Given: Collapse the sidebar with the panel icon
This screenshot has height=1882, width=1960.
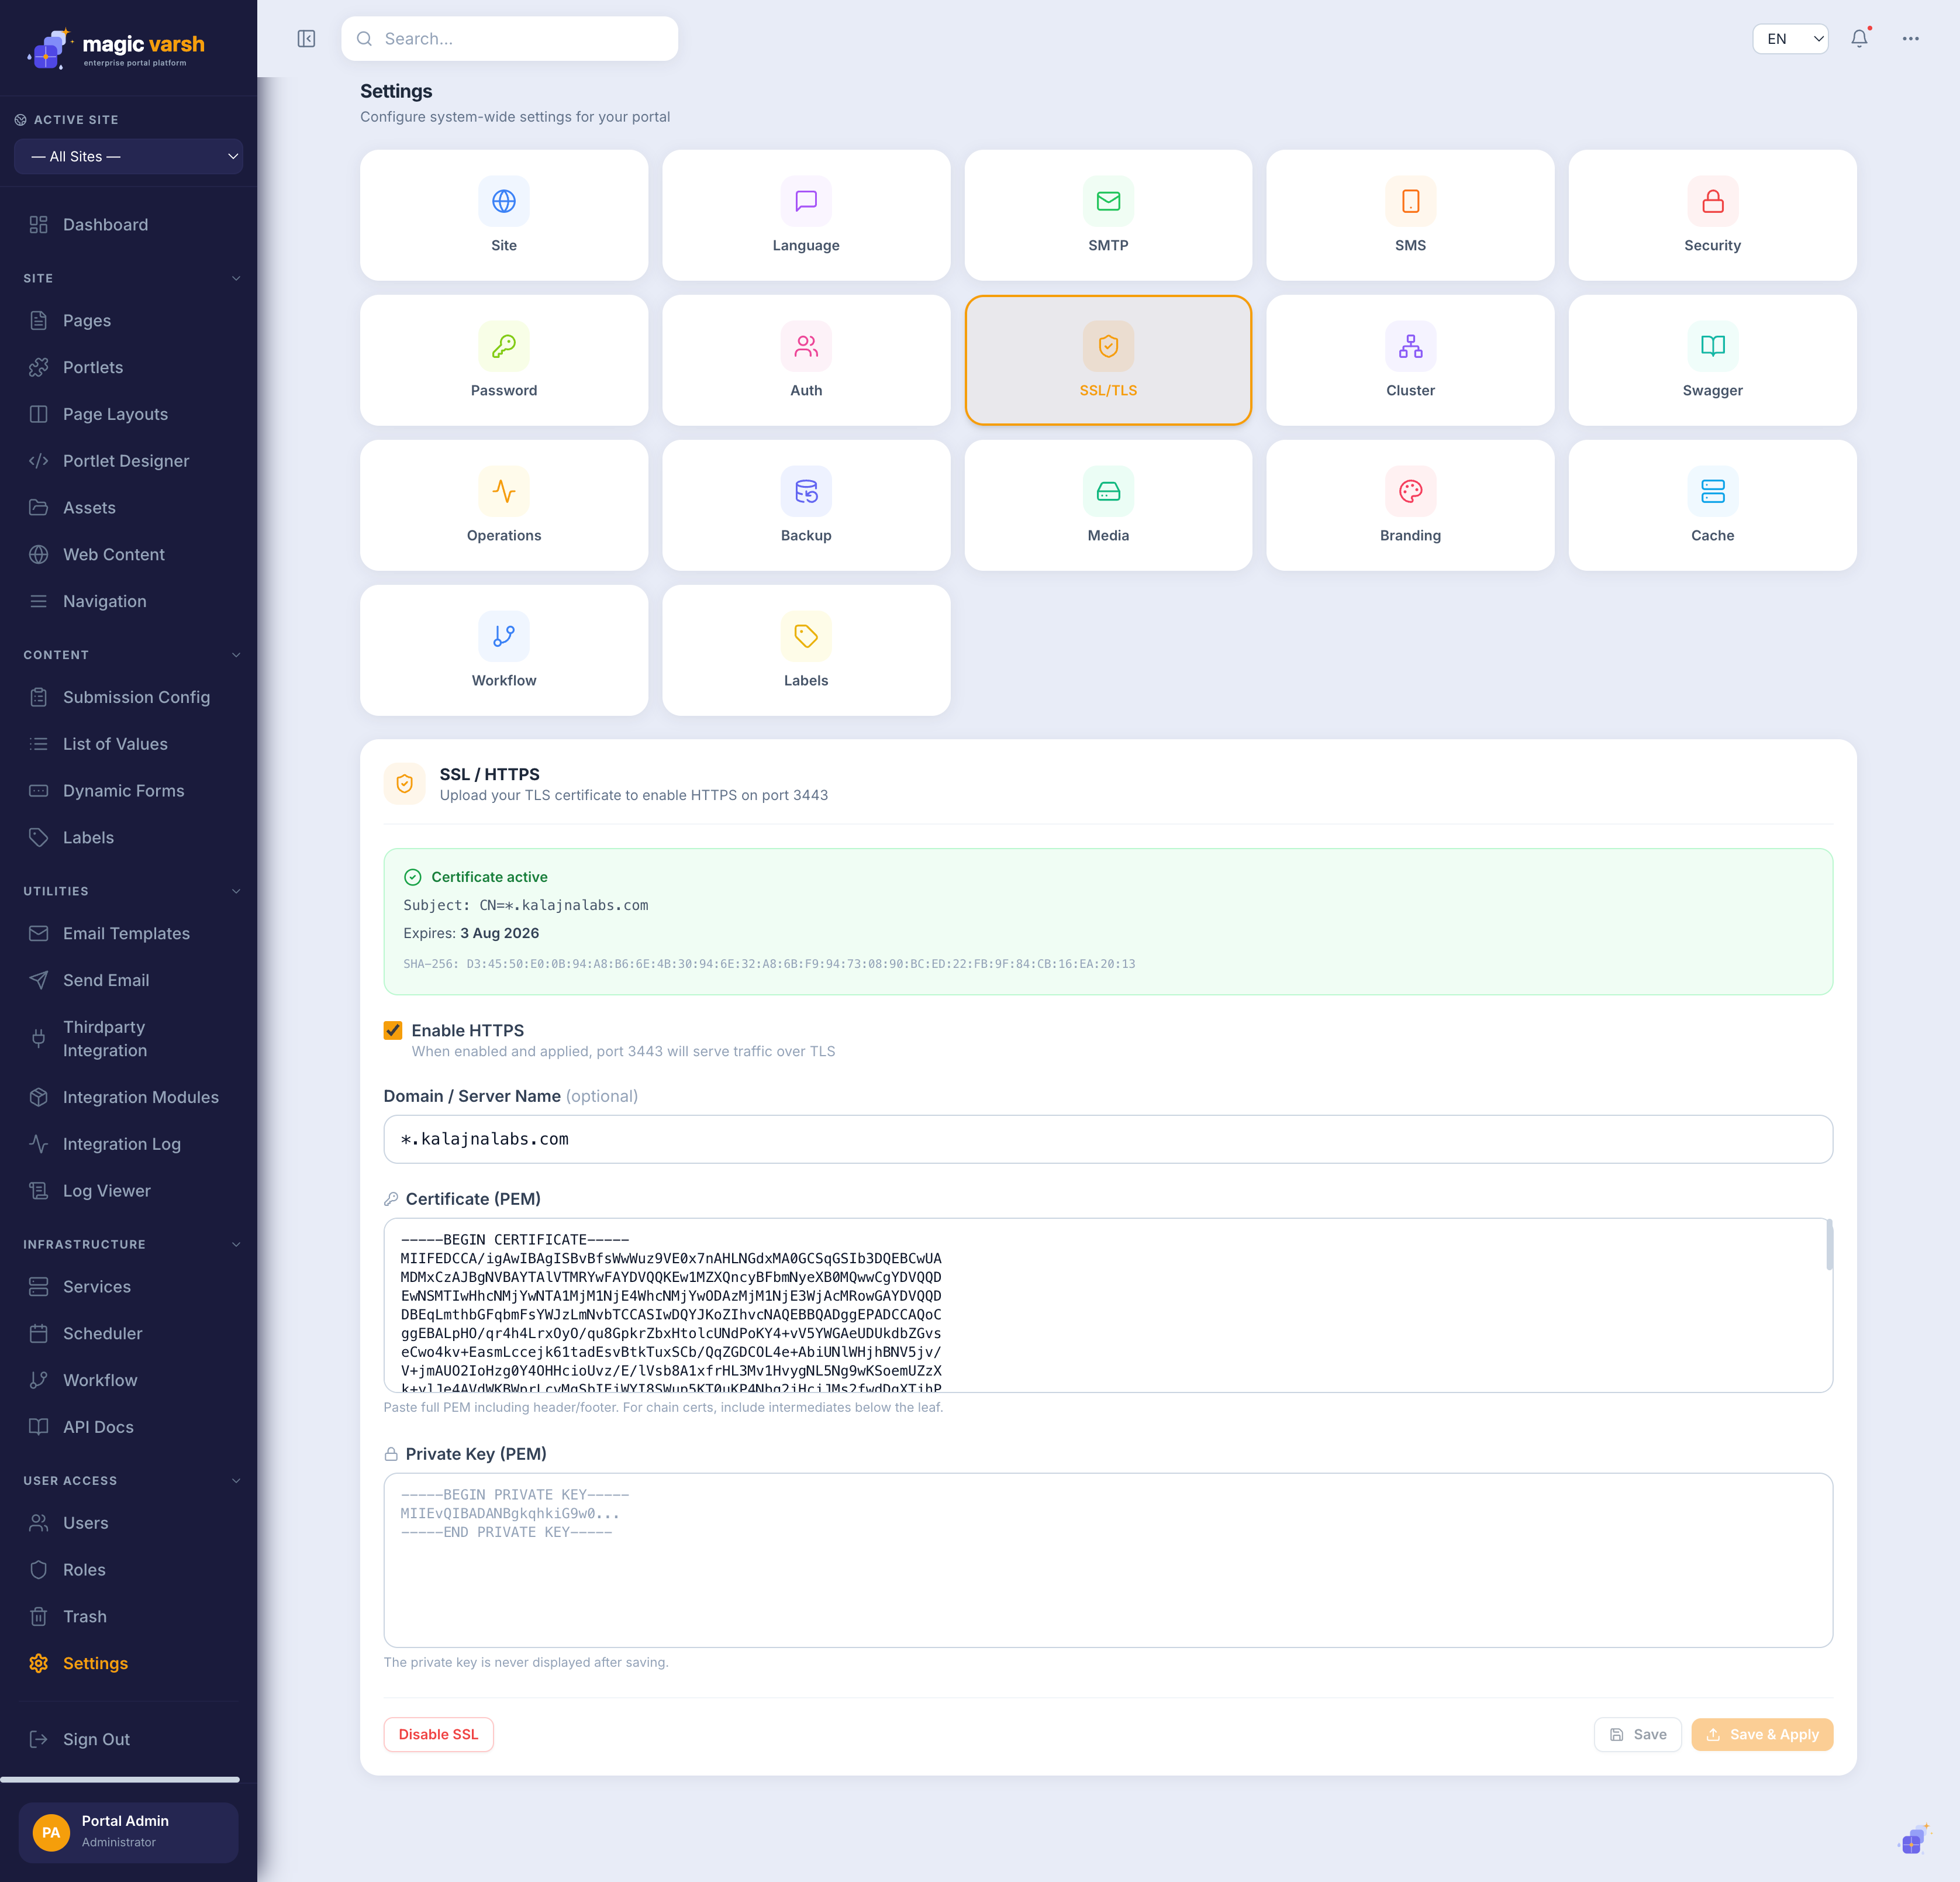Looking at the screenshot, I should pos(306,38).
